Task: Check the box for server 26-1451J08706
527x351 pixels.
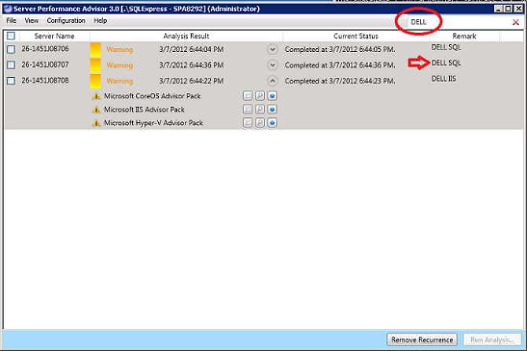Action: click(x=11, y=49)
